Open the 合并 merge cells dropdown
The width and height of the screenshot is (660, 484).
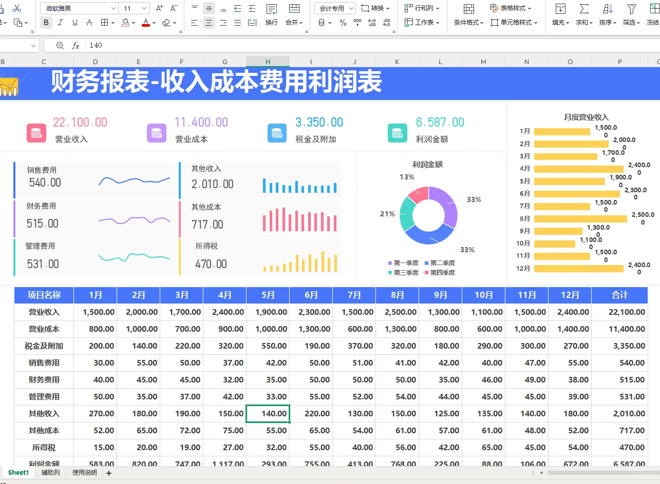tap(294, 23)
